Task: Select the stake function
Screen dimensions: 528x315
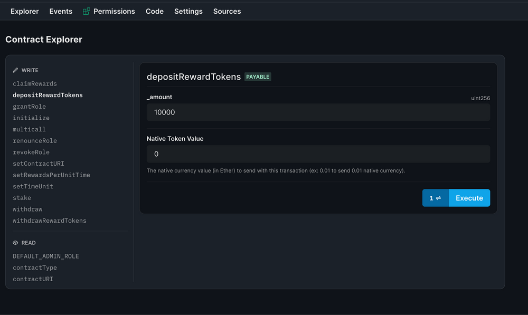Action: tap(22, 197)
